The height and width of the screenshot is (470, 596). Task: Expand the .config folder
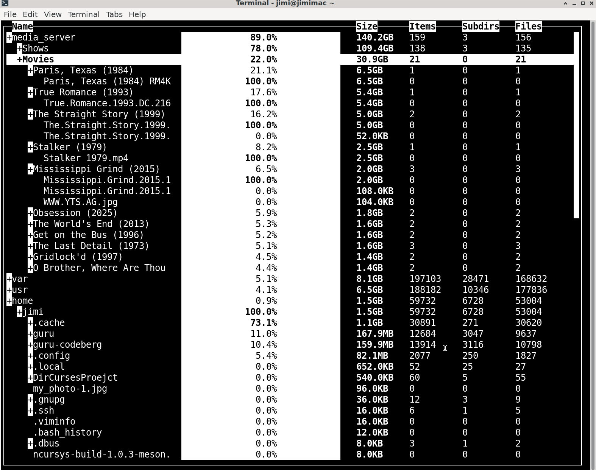(30, 356)
